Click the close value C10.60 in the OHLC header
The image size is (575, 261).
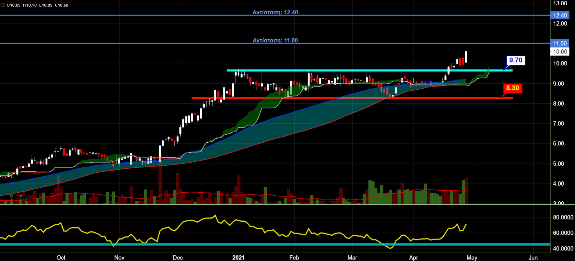tap(61, 5)
